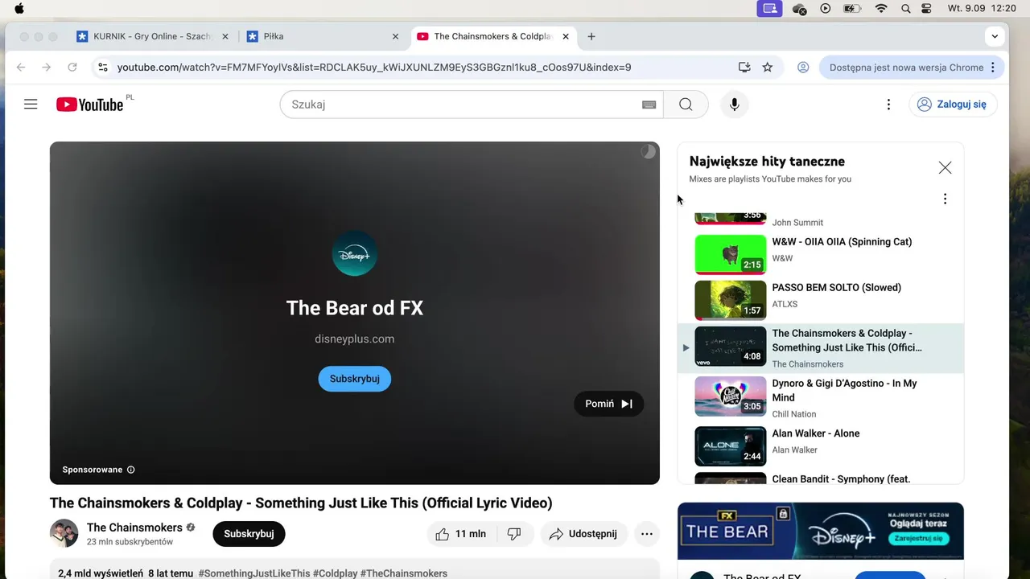Open The Chainsmokers channel avatar
1030x579 pixels.
point(64,533)
